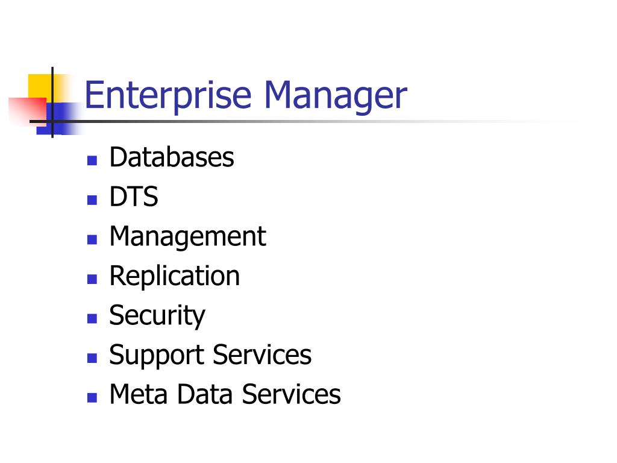Click the blue square in title decoration
The image size is (617, 463).
[59, 119]
